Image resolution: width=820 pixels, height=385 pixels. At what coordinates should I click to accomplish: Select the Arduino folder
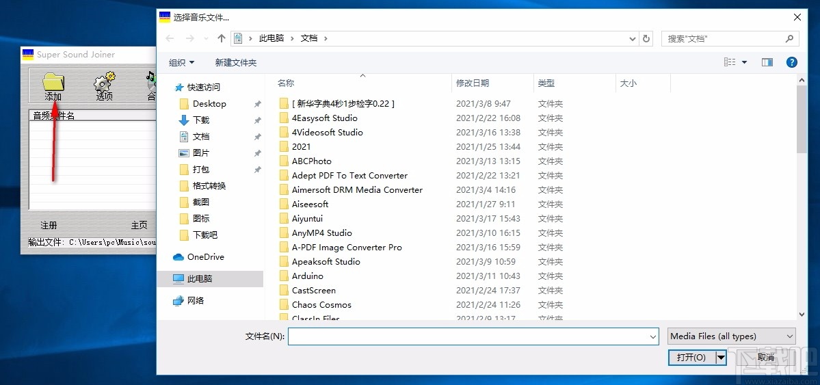click(308, 276)
